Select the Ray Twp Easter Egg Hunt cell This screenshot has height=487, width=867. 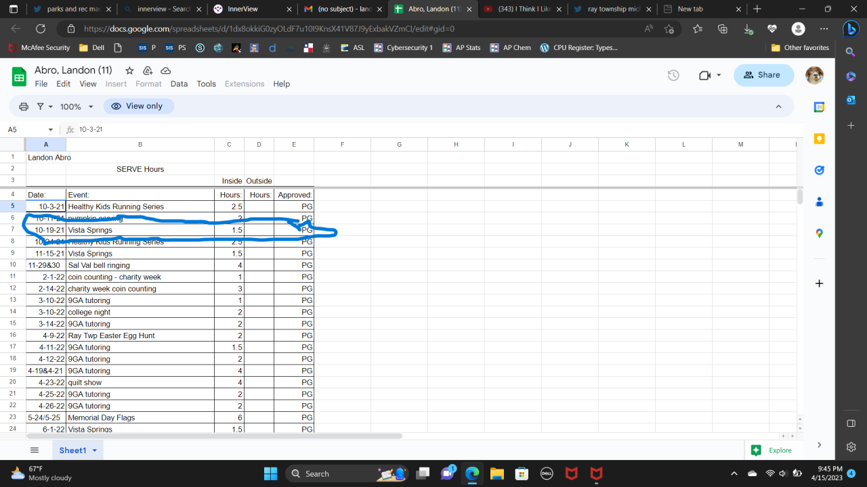[140, 335]
